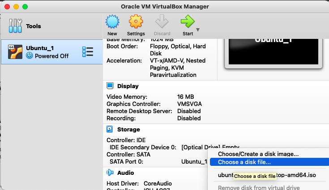Start the VM with green arrow
Image resolution: width=329 pixels, height=190 pixels.
[188, 21]
